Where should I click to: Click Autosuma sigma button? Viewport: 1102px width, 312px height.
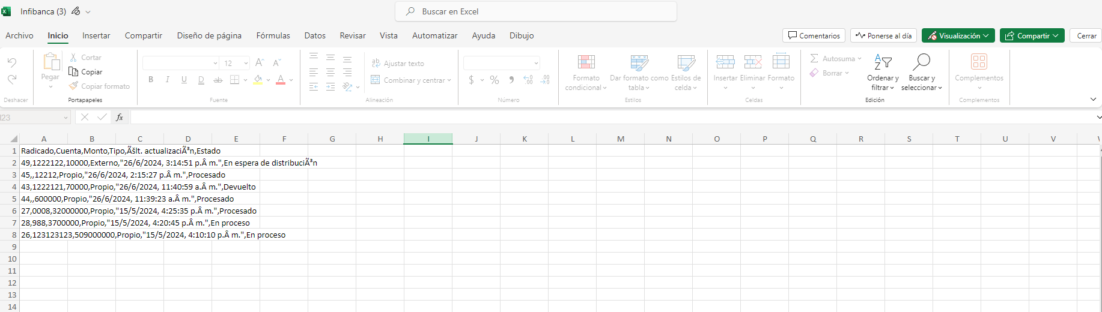(x=835, y=59)
